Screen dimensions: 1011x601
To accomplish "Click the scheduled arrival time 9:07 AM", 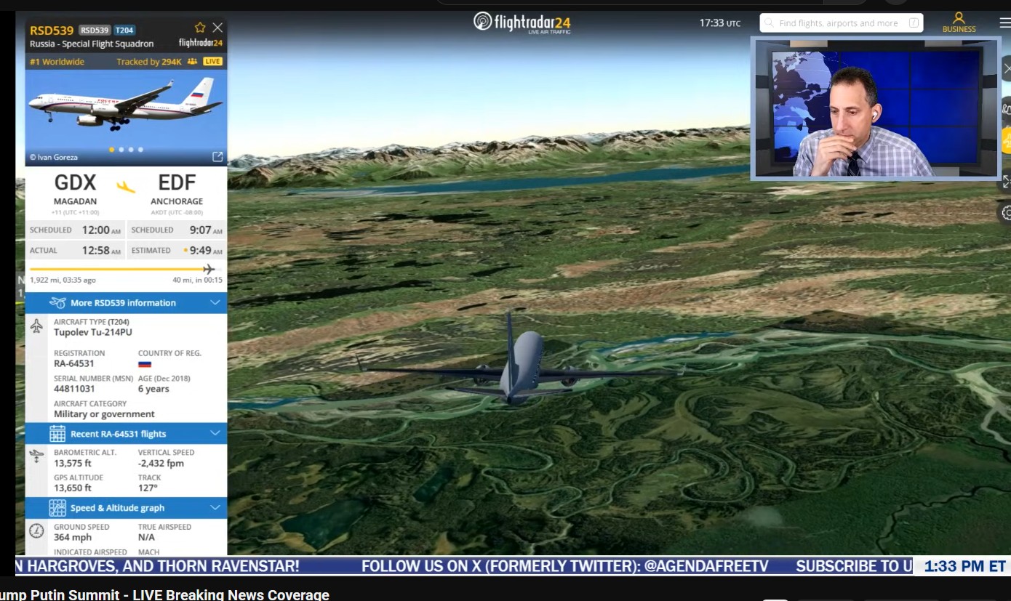I will (206, 230).
